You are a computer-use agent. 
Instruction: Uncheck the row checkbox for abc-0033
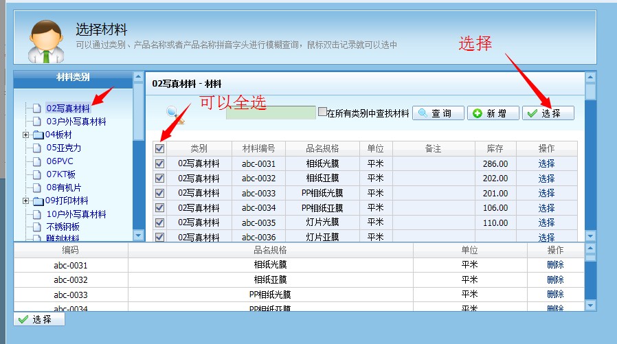tap(160, 194)
